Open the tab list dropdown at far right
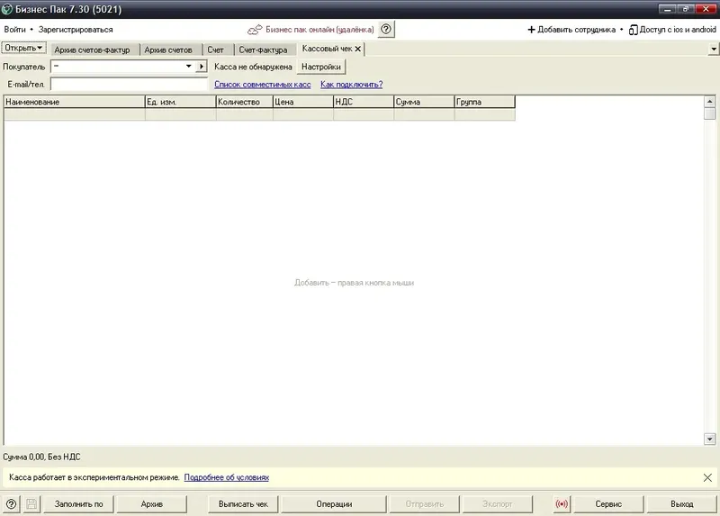The width and height of the screenshot is (720, 516). click(714, 49)
